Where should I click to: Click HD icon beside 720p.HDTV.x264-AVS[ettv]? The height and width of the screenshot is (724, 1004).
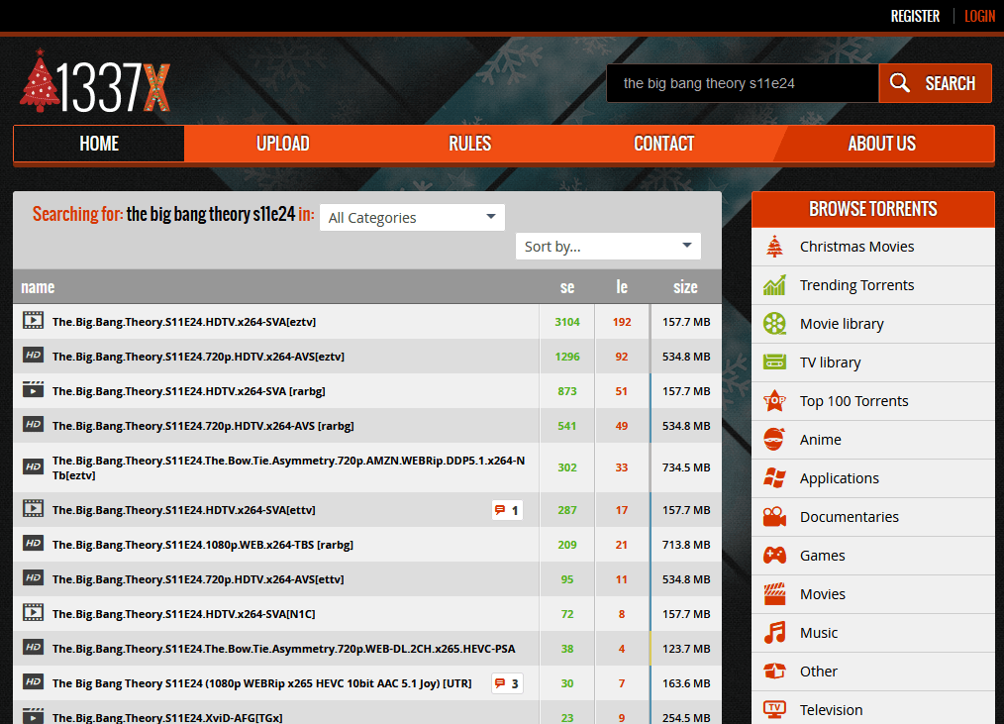pos(34,578)
